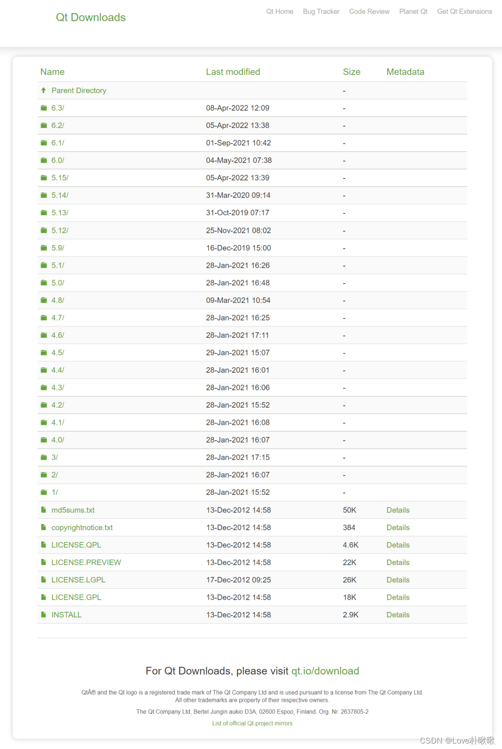The image size is (502, 749).
Task: Click the folder icon beside 4.7/
Action: click(44, 318)
